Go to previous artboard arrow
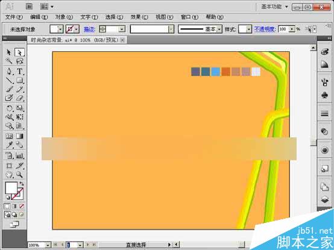 (62, 245)
